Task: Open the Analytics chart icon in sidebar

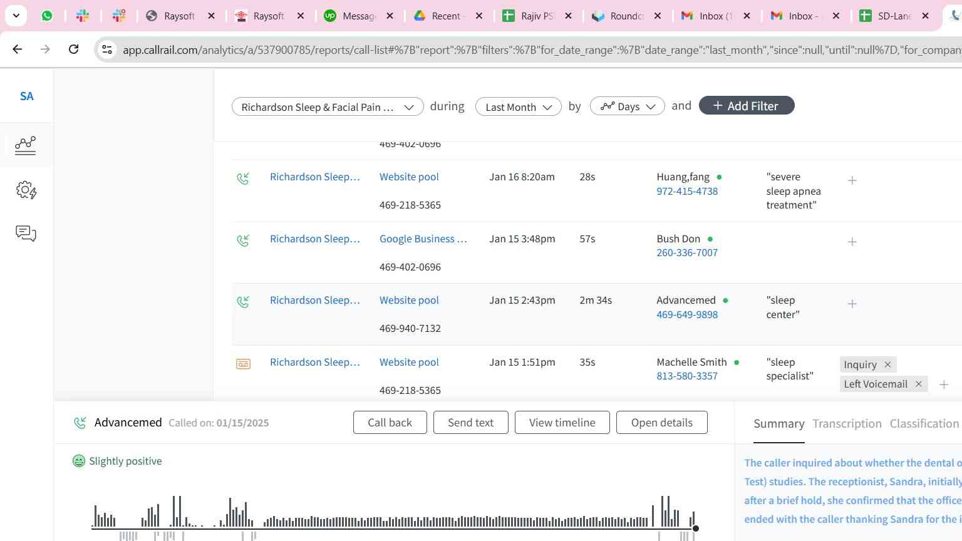Action: [x=26, y=145]
